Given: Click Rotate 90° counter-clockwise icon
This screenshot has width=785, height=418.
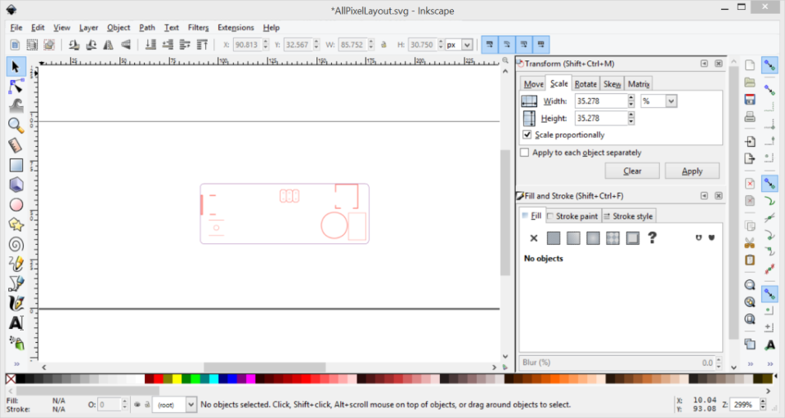Looking at the screenshot, I should click(x=74, y=45).
